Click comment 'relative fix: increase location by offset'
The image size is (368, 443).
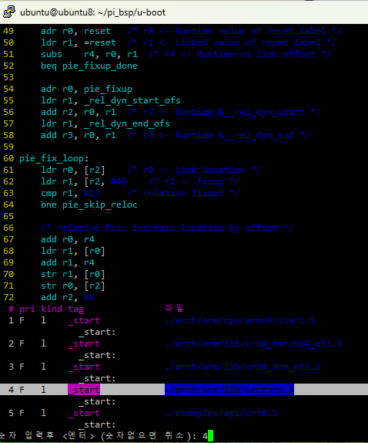(x=167, y=228)
